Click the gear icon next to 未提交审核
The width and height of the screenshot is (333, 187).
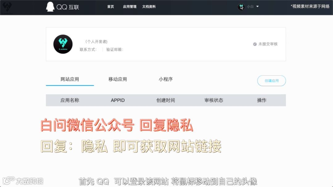[255, 44]
